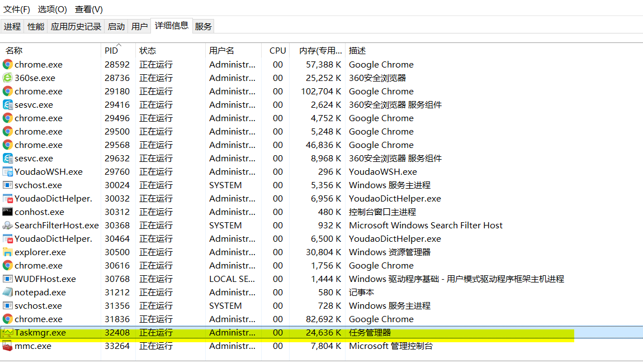Click memory value 102,704 K
Viewport: 643px width, 364px height.
321,92
